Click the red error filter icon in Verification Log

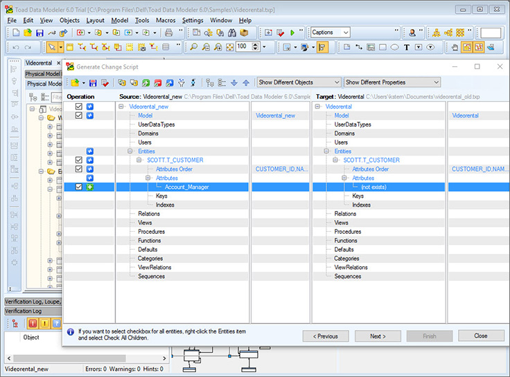(x=33, y=323)
